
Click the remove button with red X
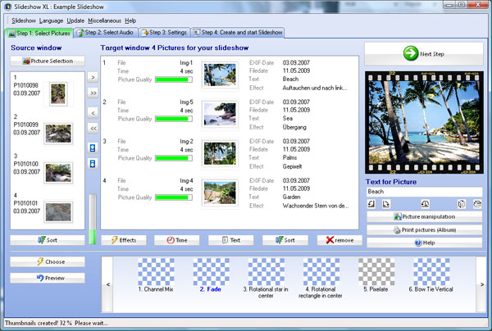(x=339, y=240)
